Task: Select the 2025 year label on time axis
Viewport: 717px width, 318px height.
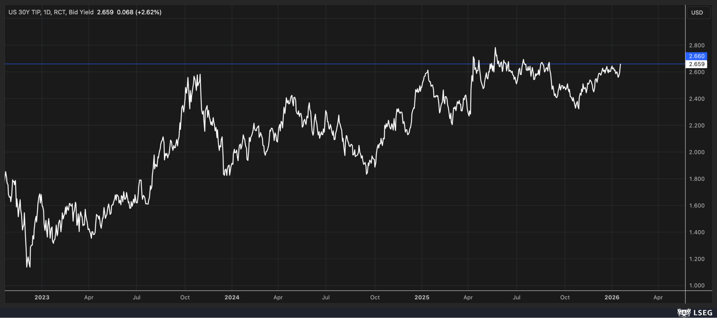Action: click(422, 297)
